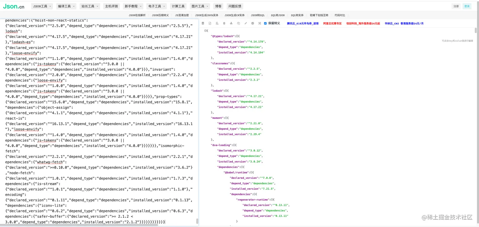Go to the 博客 menu item
The height and width of the screenshot is (227, 479).
[218, 6]
